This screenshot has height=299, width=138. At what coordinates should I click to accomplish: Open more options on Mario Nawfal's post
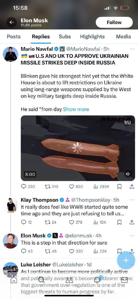[132, 49]
